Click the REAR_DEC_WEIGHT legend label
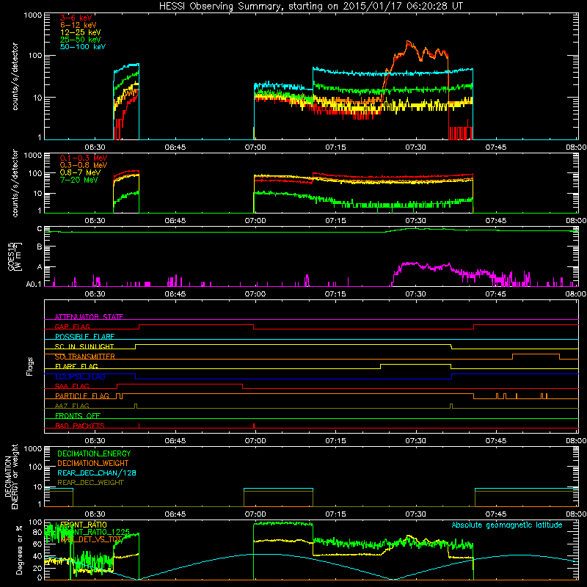 point(90,483)
